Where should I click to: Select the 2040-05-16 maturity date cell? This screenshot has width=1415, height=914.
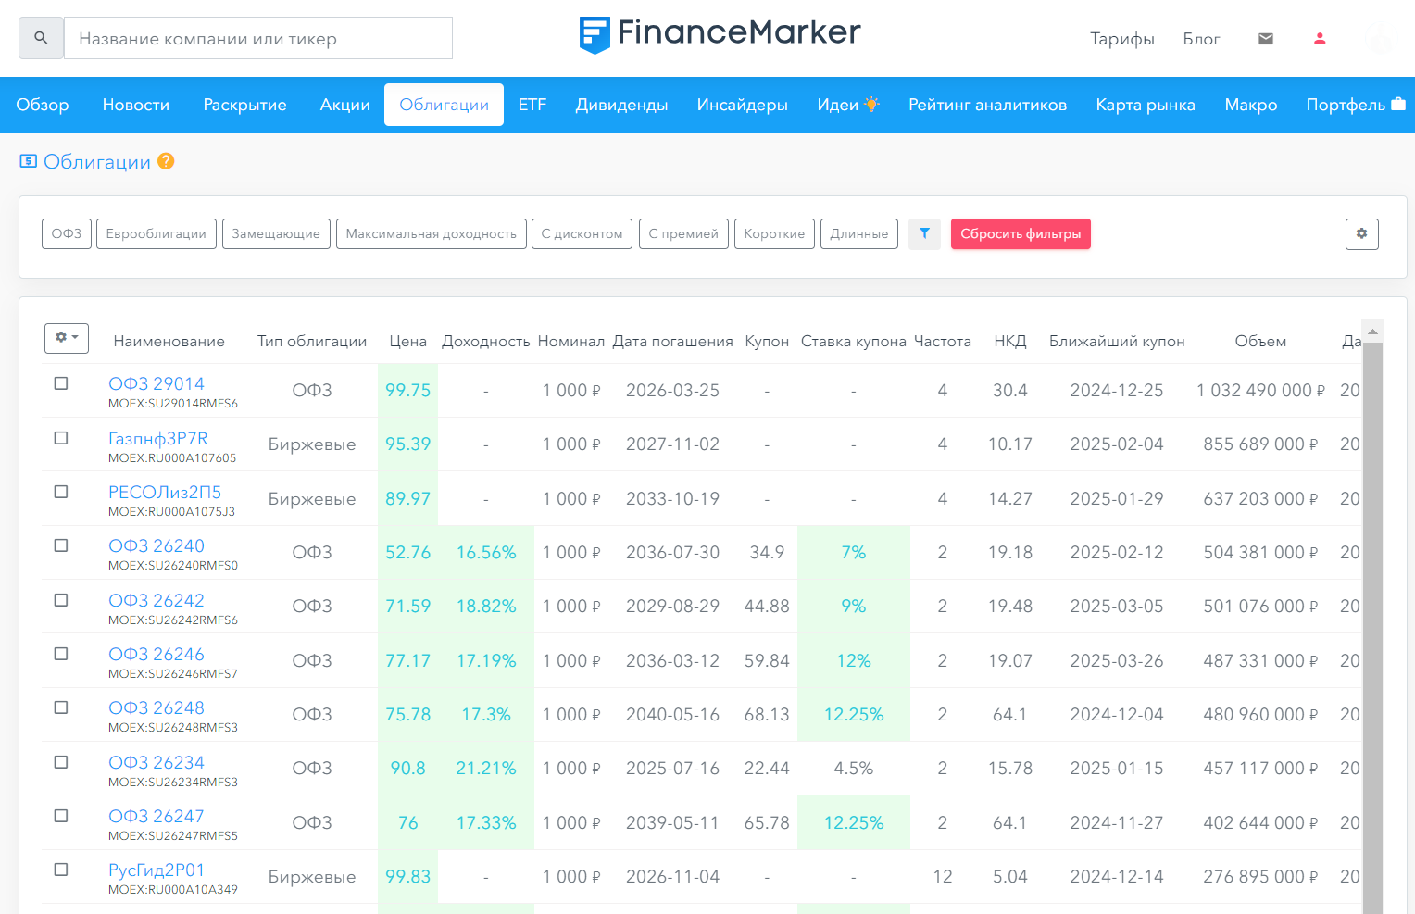click(x=672, y=714)
